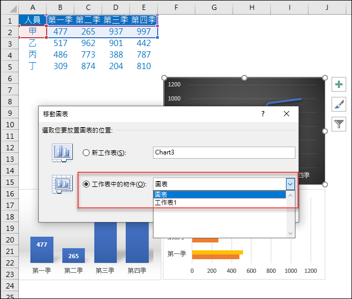Choose 圖表 in the dropdown list
Screen dimensions: 352x299
(219, 194)
